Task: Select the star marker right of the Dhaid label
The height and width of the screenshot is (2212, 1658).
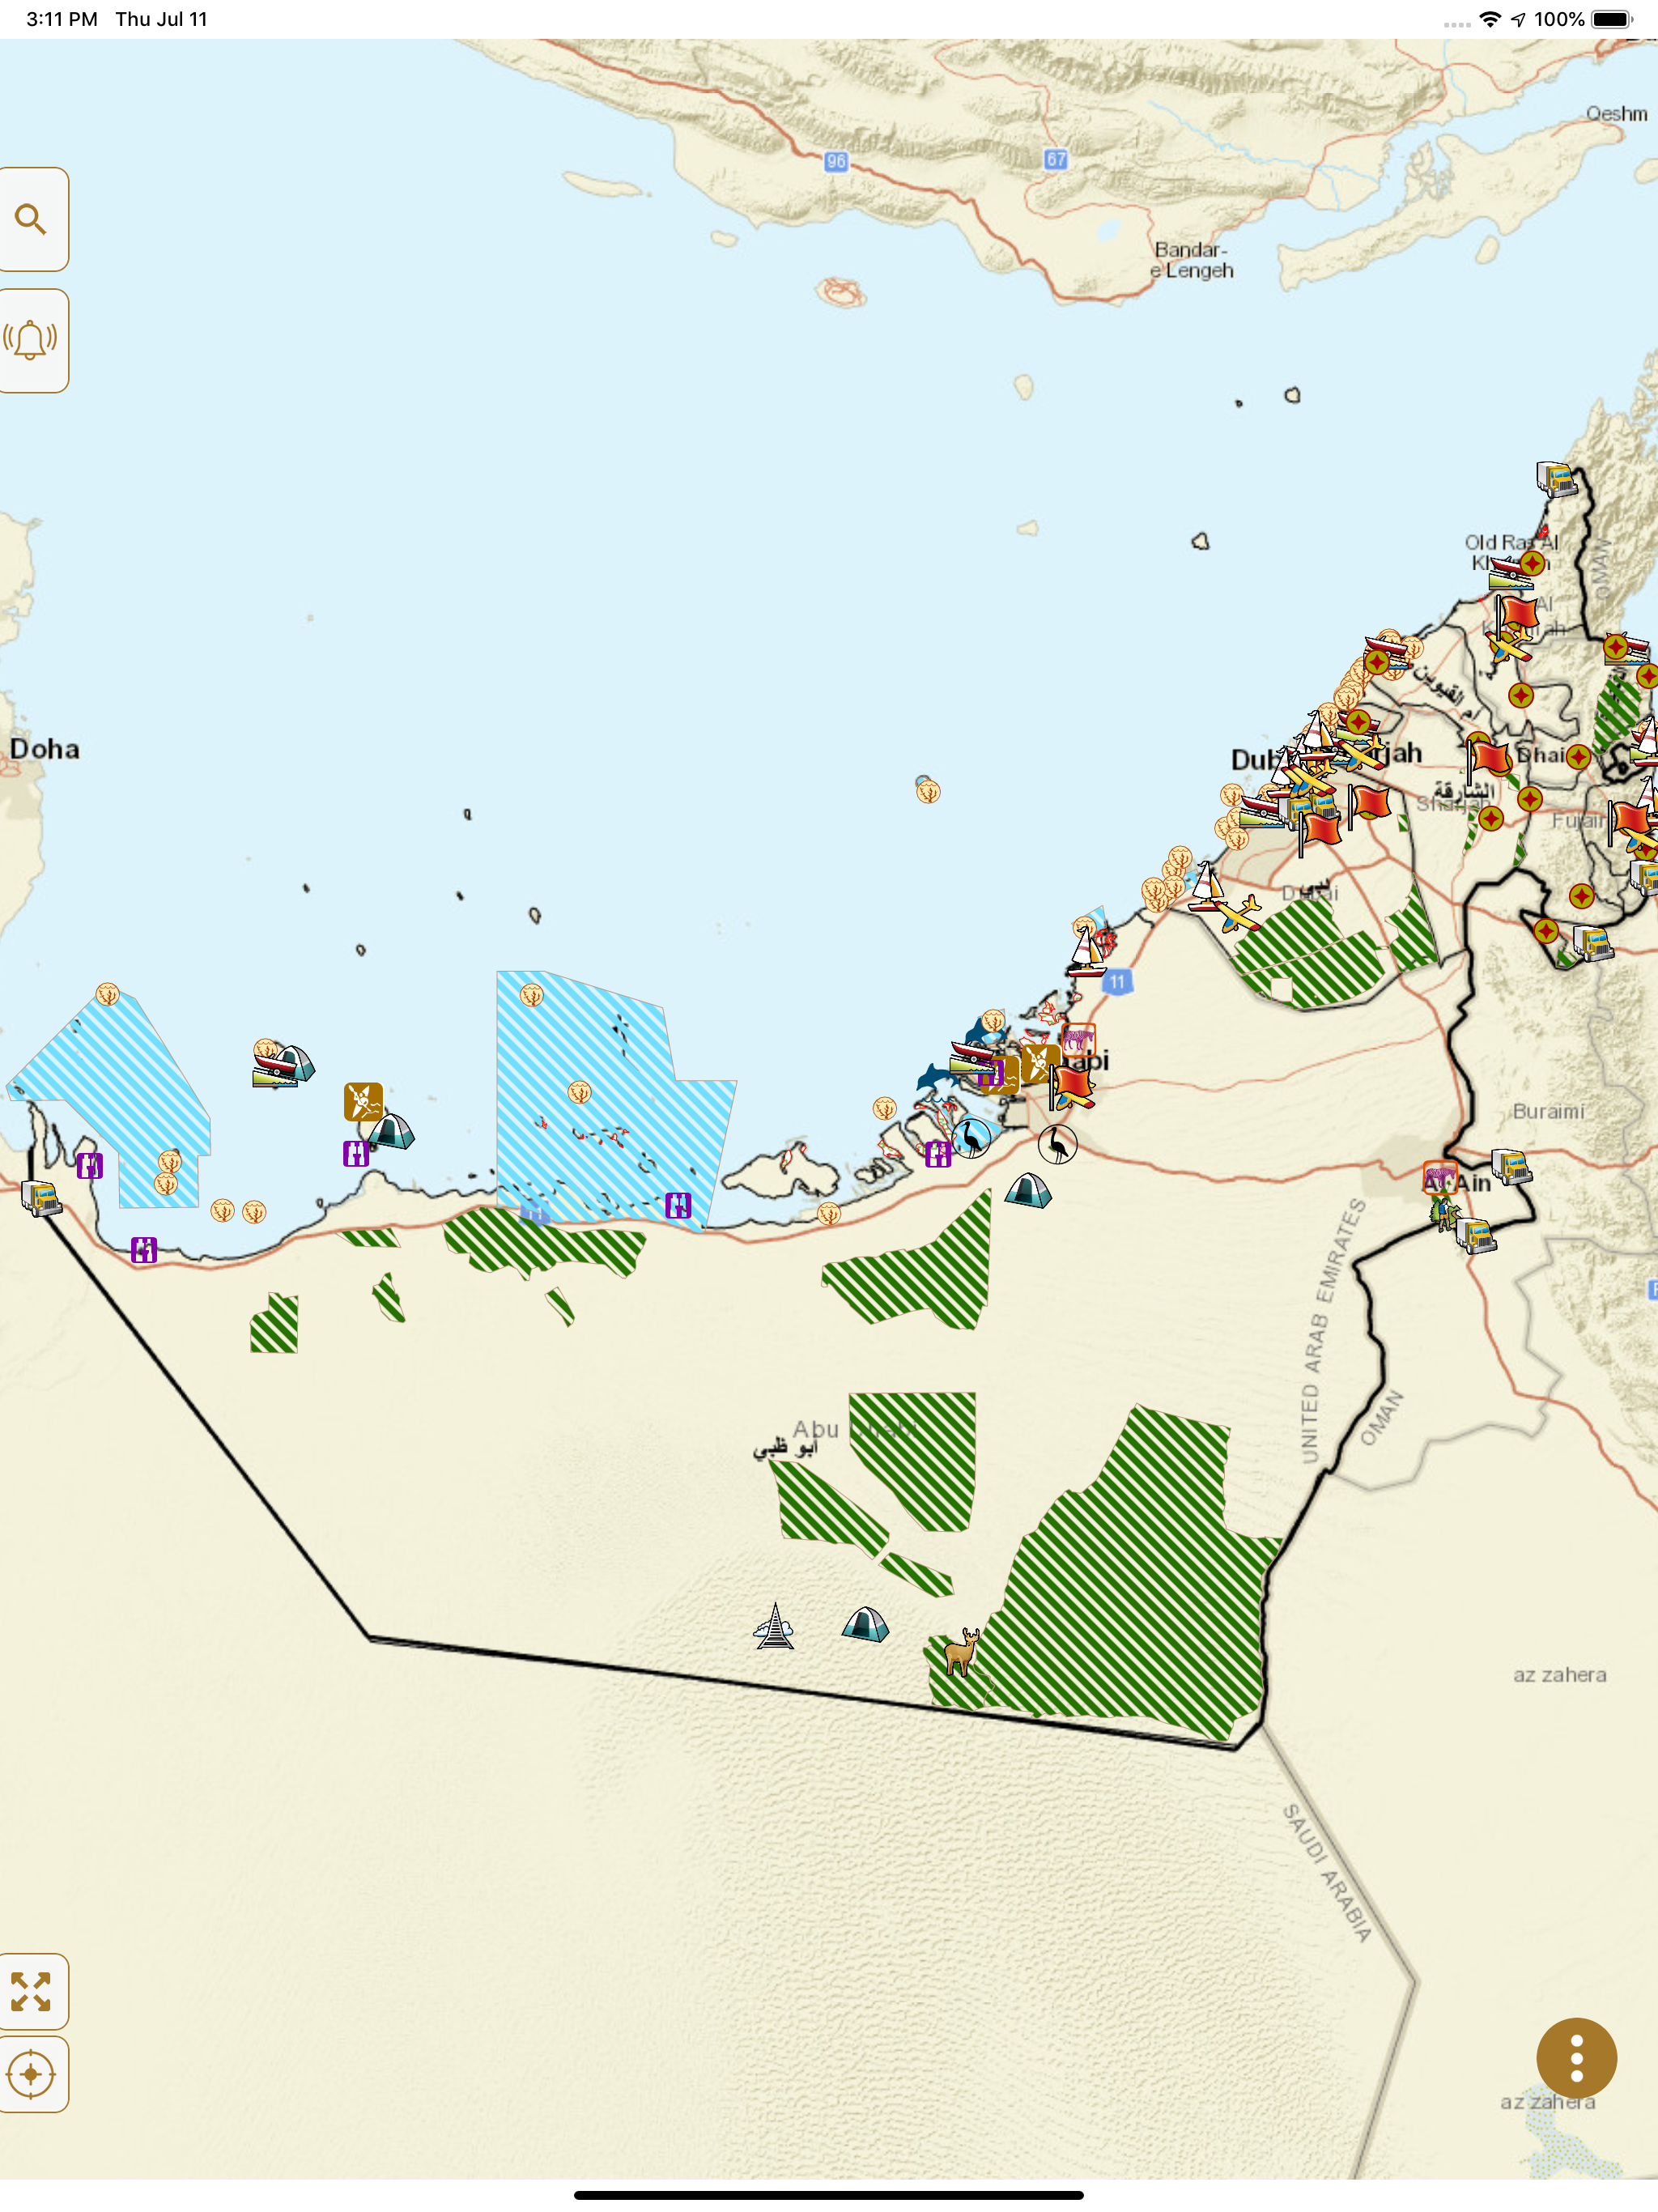Action: click(1578, 757)
